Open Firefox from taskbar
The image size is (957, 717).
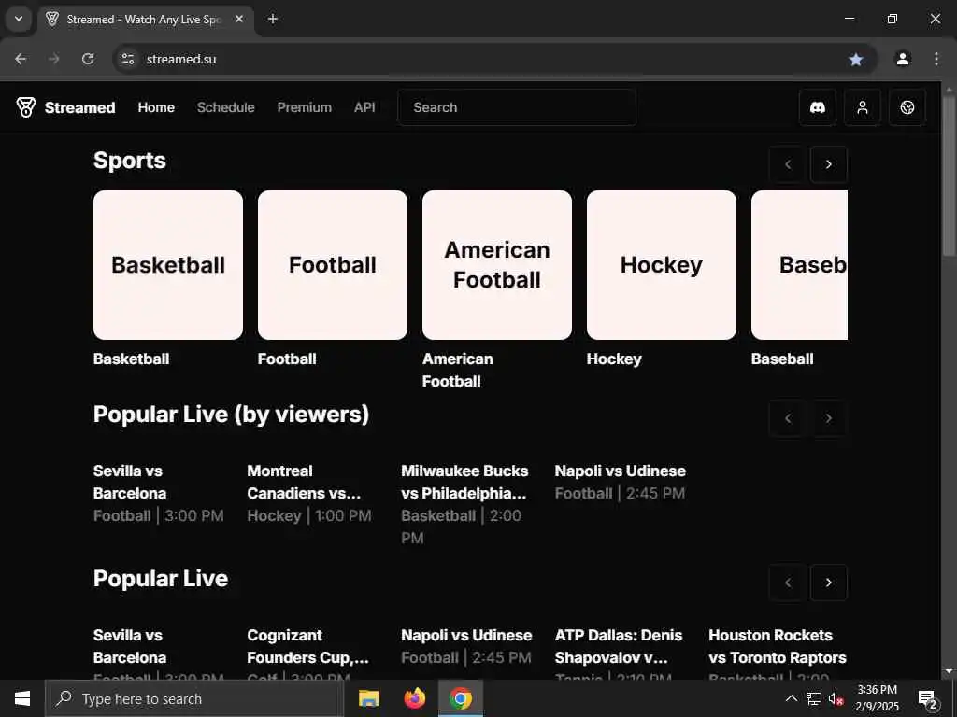[415, 698]
